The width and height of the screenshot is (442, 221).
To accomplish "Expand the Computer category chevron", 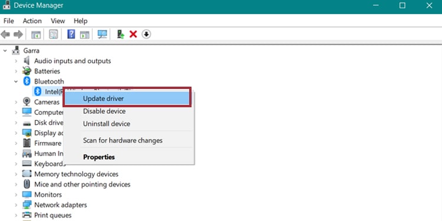I will 16,113.
